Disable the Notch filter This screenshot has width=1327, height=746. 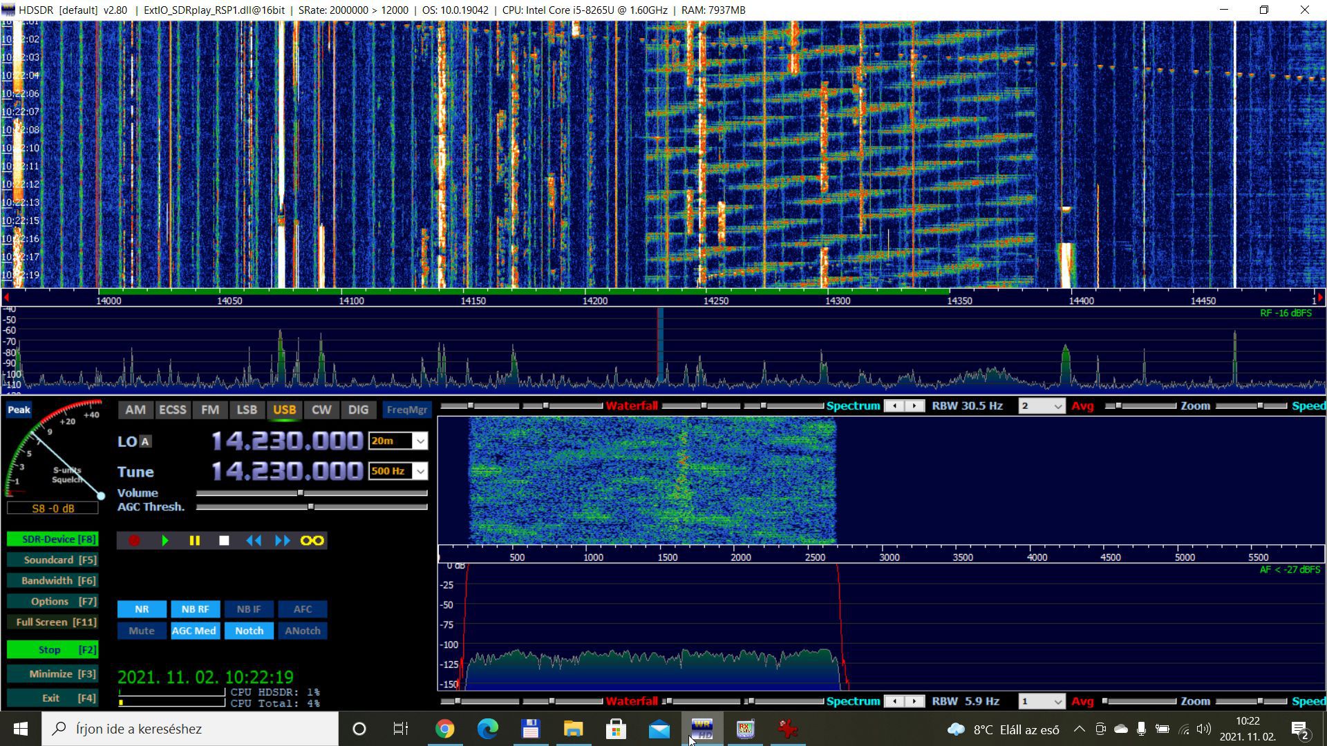[249, 631]
